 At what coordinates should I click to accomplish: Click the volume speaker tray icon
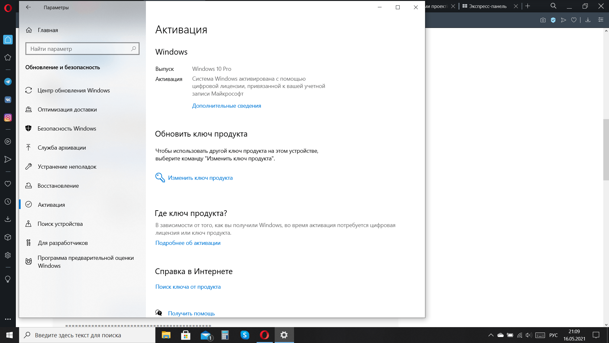(x=528, y=335)
